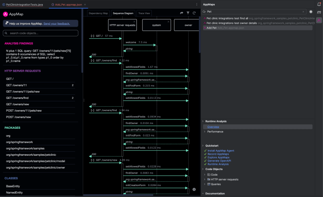This screenshot has width=323, height=197.
Task: Open the PetClinicIntegrationTests.java tab
Action: coord(23,4)
